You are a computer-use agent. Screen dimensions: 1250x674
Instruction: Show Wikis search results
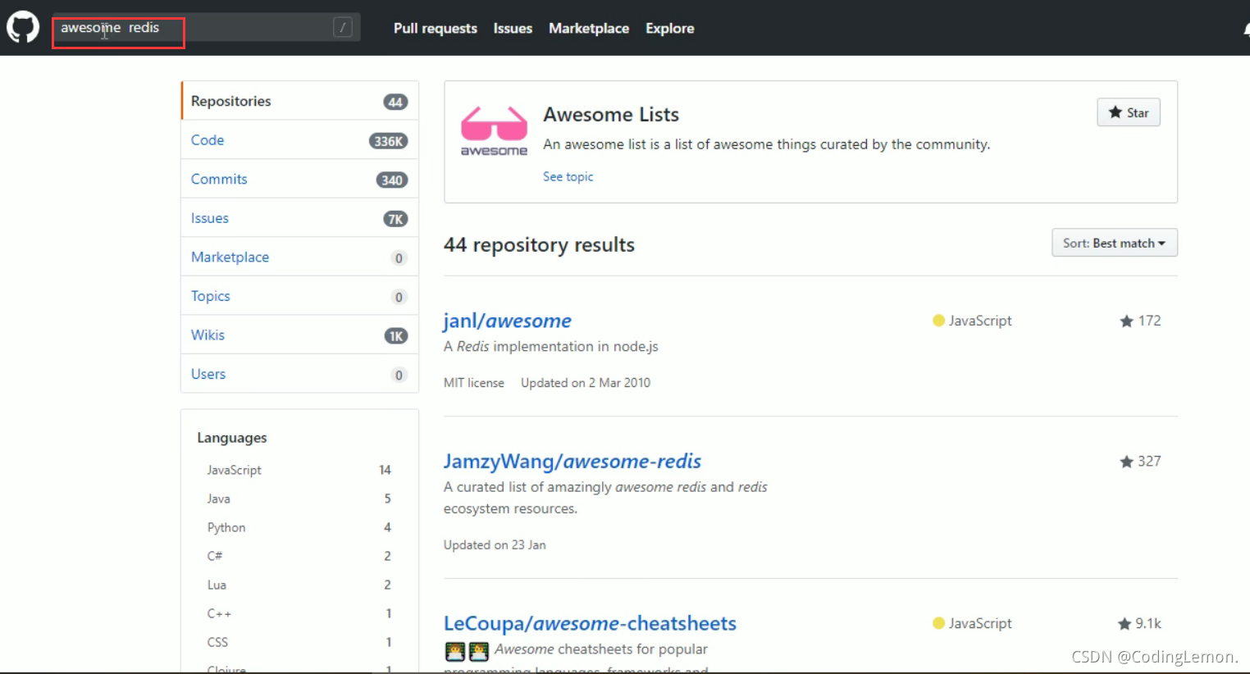(x=299, y=335)
